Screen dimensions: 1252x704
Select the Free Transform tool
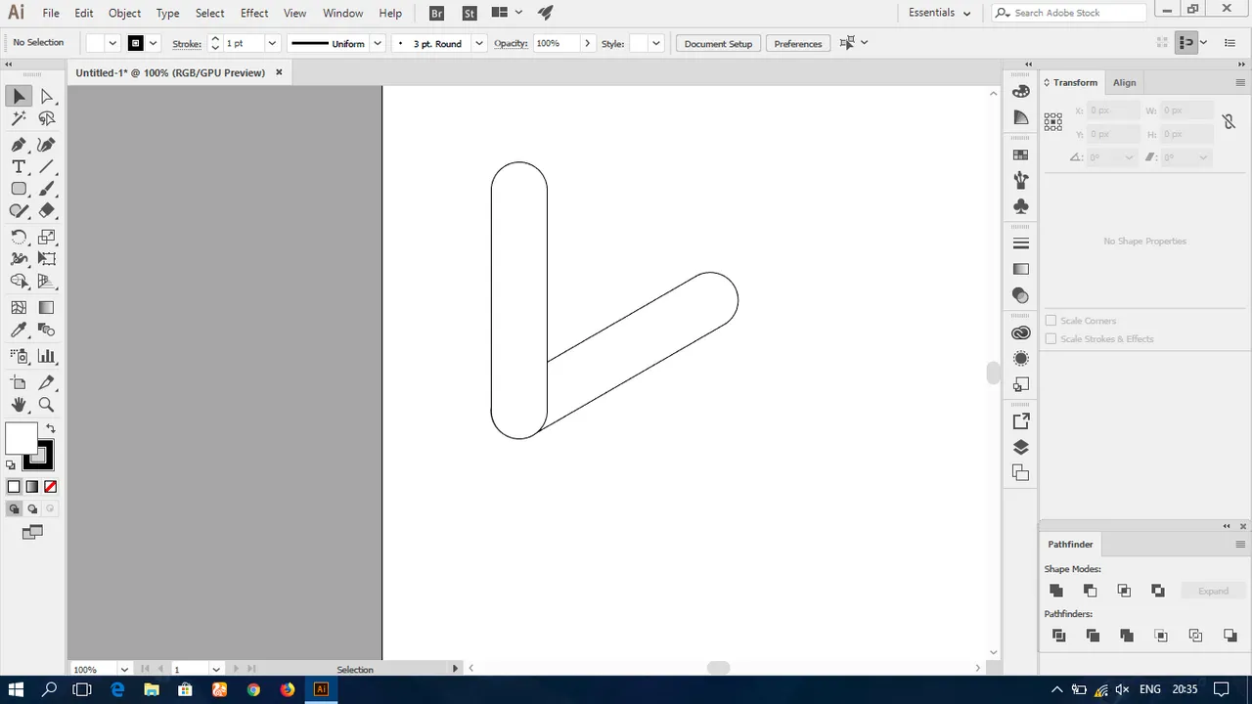click(x=47, y=259)
